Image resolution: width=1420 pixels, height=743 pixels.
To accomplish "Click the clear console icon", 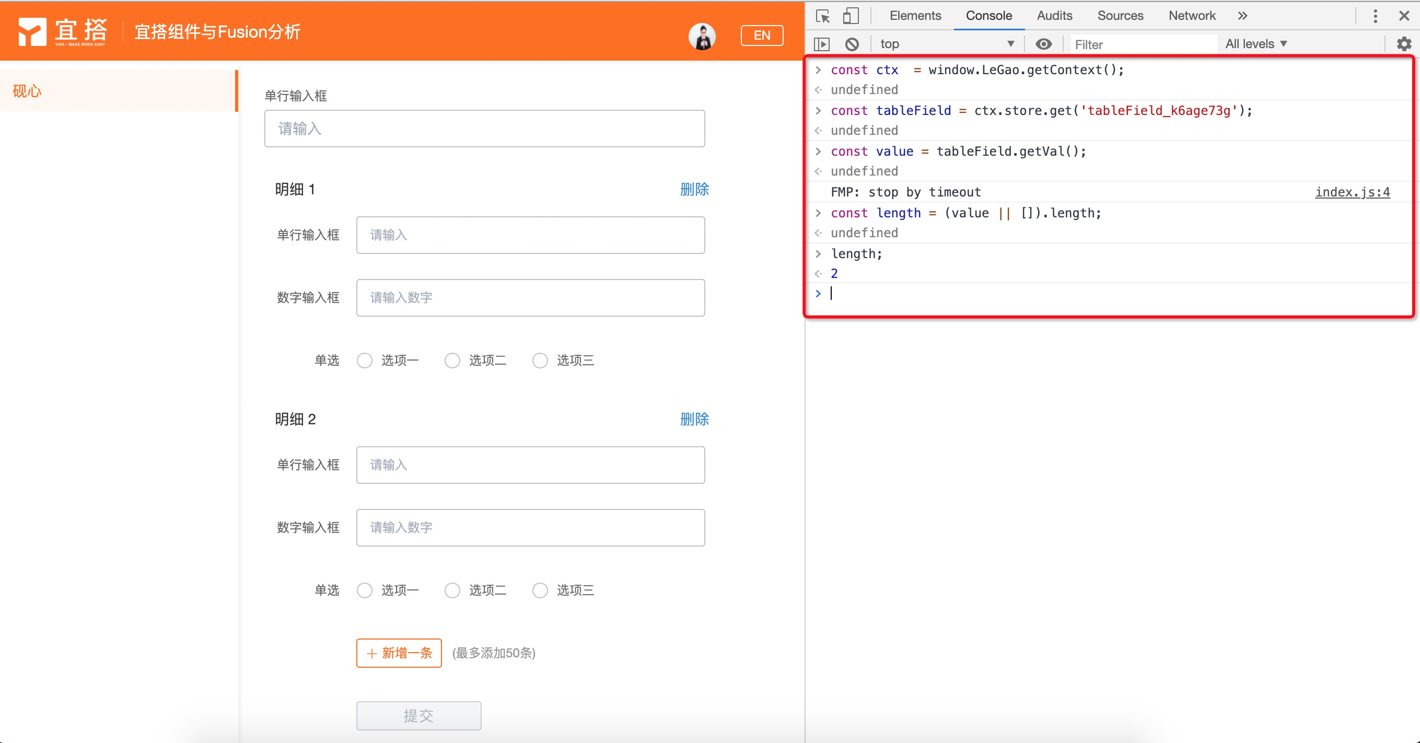I will click(x=852, y=44).
